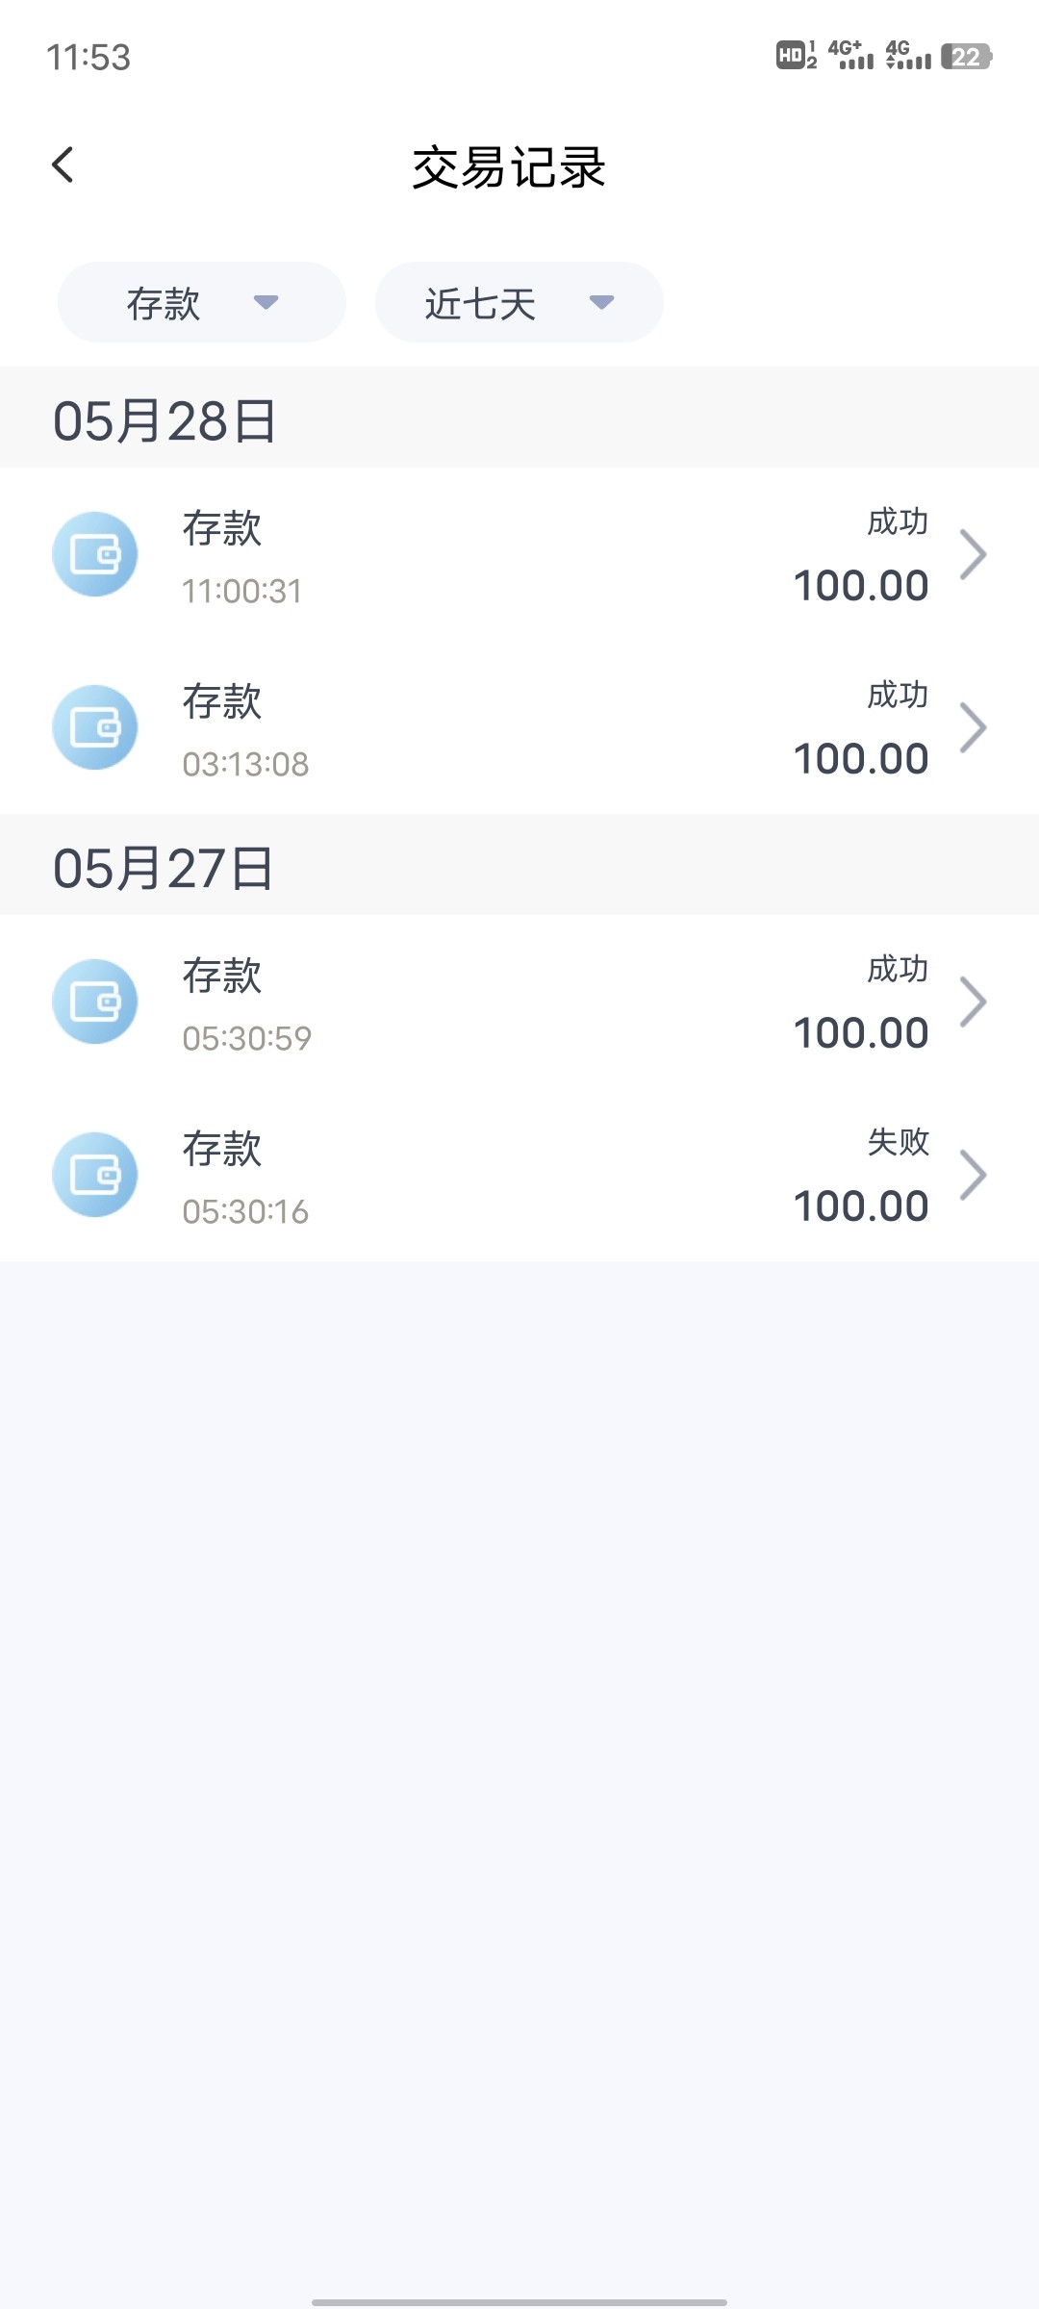Screen dimensions: 1039x2309
Task: Tap the back arrow icon
Action: tap(63, 165)
